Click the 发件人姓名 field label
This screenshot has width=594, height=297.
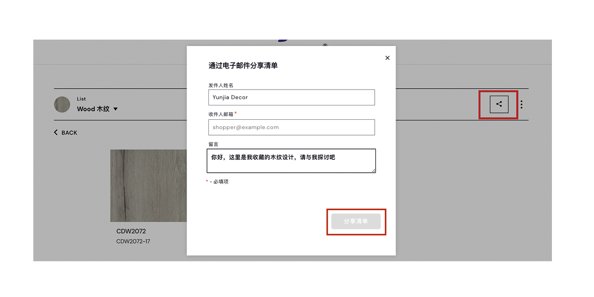[221, 85]
